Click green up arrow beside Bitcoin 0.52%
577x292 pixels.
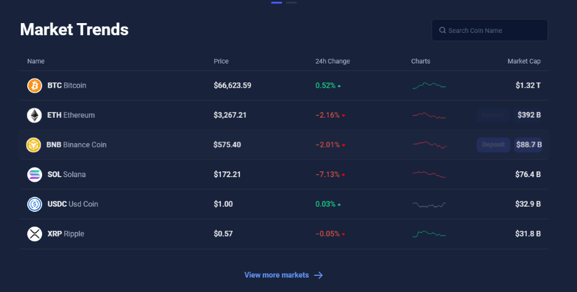(339, 86)
